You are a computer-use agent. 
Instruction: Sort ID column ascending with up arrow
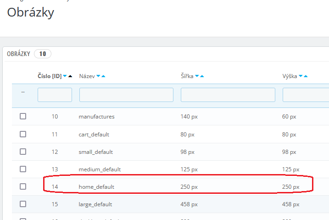pyautogui.click(x=70, y=76)
